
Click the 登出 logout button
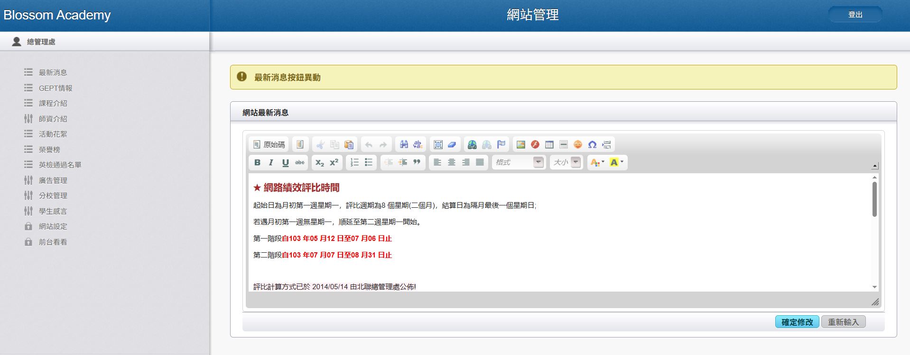[x=855, y=15]
